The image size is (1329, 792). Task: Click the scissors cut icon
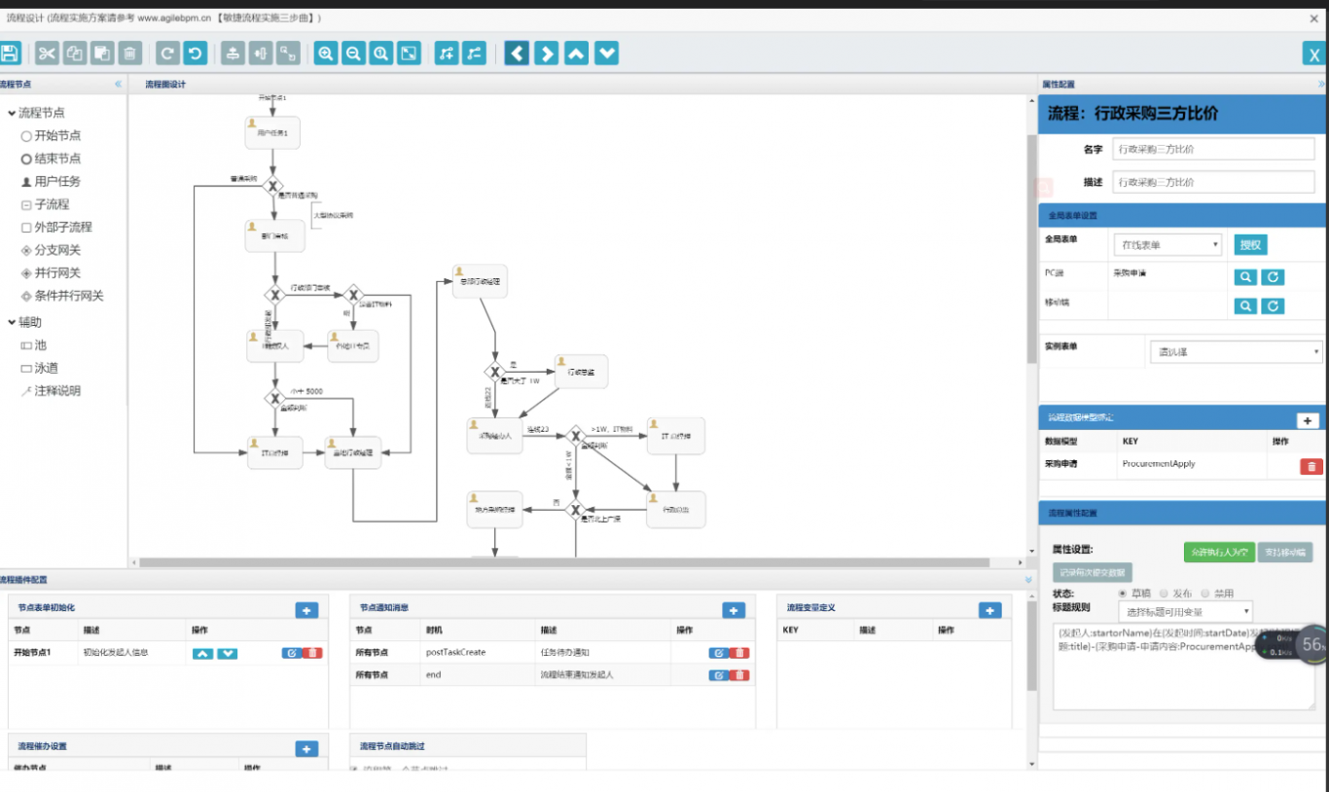click(47, 54)
